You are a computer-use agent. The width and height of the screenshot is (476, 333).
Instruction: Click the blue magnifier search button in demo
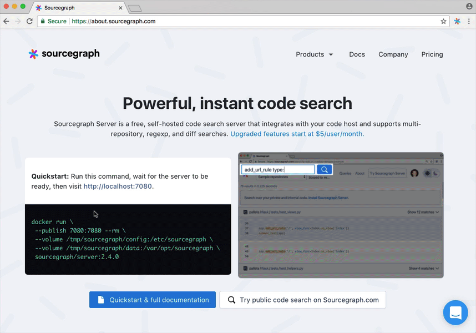click(x=324, y=170)
